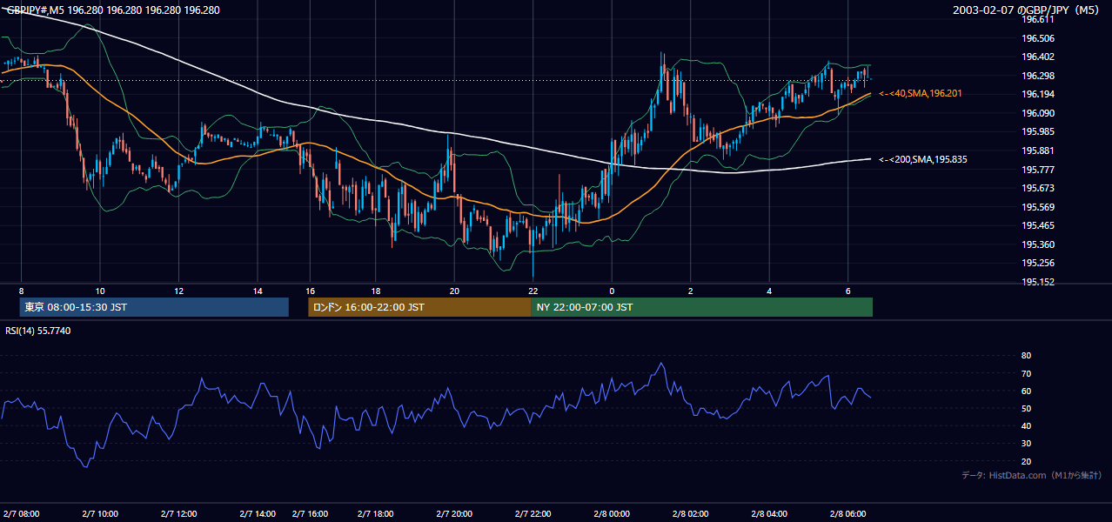
Task: Click the 2/7 16:00 time axis label
Action: (x=311, y=514)
